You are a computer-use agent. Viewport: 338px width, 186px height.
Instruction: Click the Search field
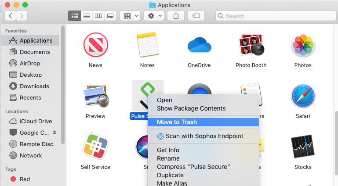point(276,16)
